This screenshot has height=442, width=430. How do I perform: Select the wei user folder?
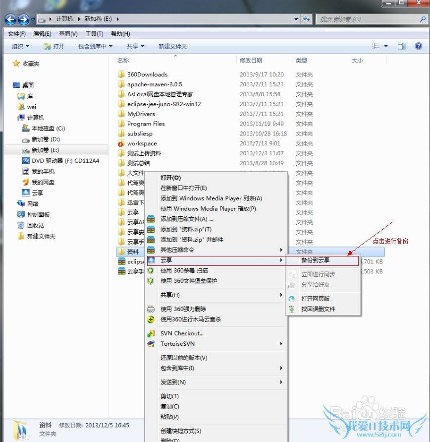point(27,107)
